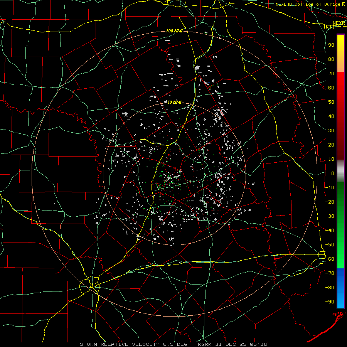The width and height of the screenshot is (347, 347).
Task: Click the velocity scale label 60
Action: pyautogui.click(x=331, y=88)
